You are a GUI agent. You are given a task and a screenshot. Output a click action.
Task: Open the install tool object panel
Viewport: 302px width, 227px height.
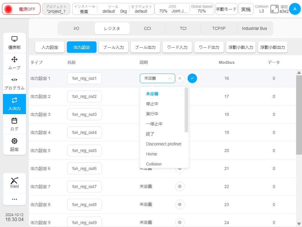[x=113, y=9]
